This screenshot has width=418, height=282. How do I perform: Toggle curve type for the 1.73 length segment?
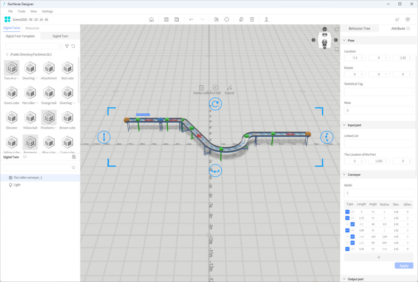coord(352,218)
